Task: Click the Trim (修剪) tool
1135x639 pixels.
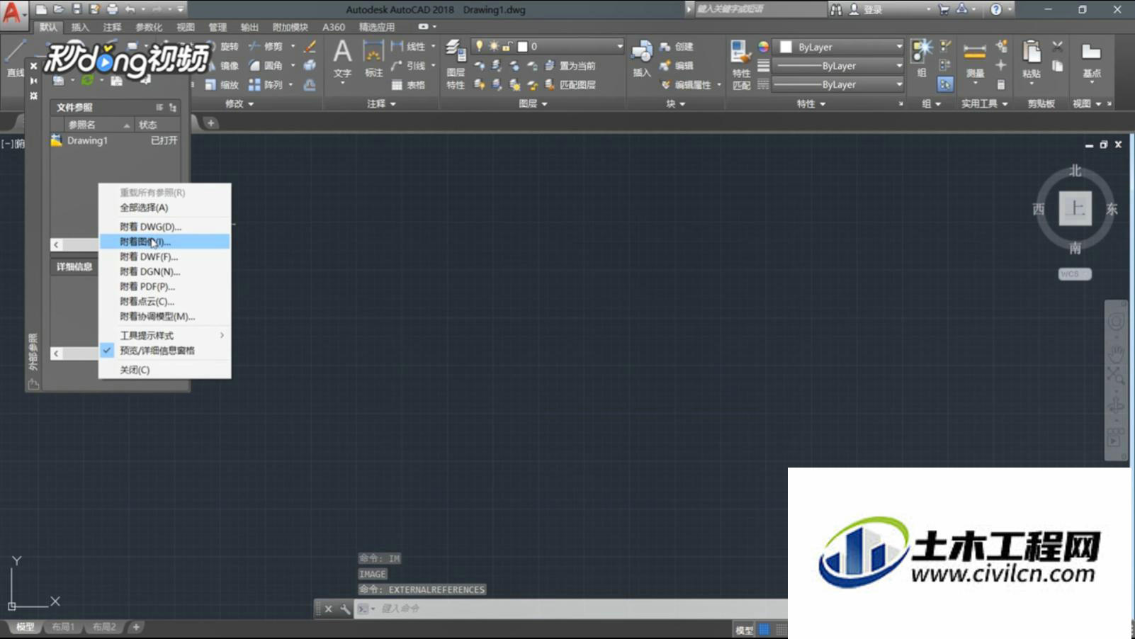Action: click(266, 46)
